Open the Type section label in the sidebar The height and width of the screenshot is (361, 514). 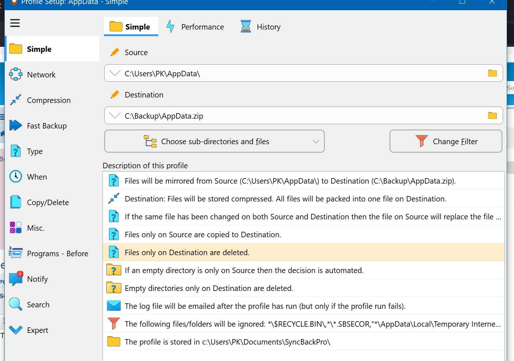point(35,151)
